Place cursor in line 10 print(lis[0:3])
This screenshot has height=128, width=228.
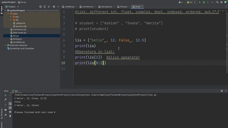click(90, 63)
